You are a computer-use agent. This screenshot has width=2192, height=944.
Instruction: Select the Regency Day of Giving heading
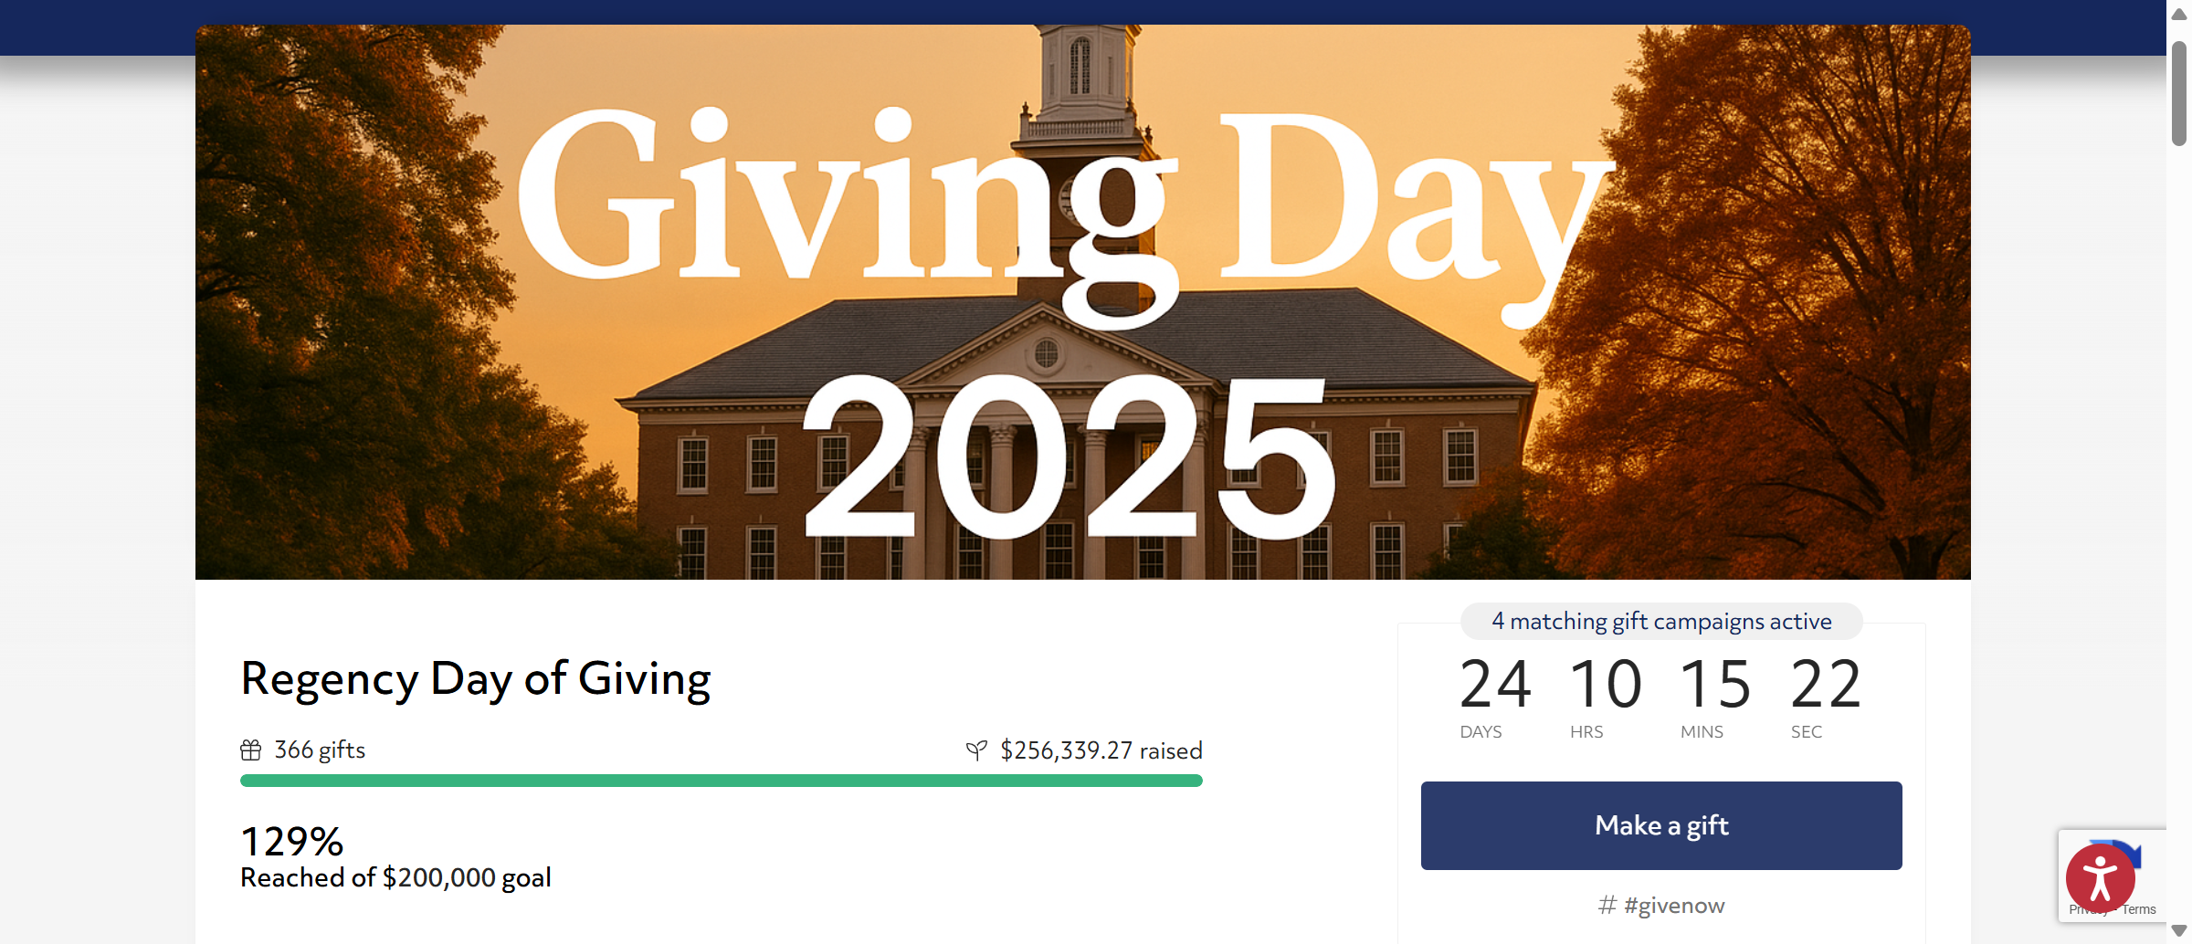point(475,679)
